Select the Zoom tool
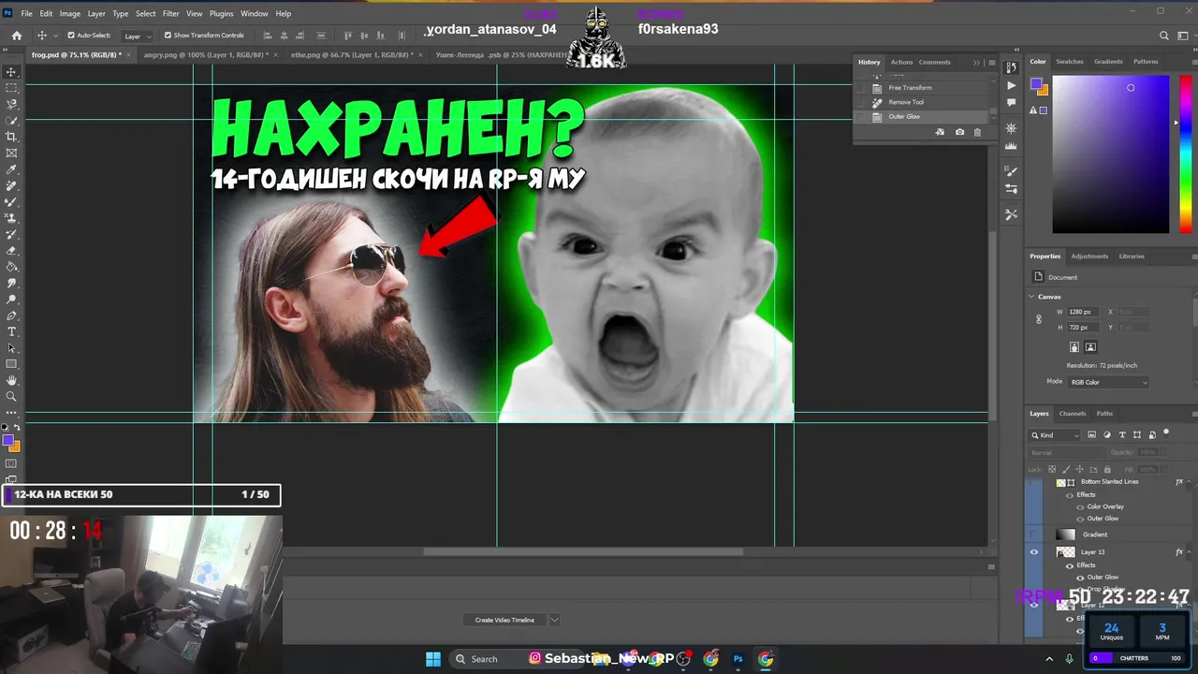The image size is (1198, 674). tap(11, 396)
